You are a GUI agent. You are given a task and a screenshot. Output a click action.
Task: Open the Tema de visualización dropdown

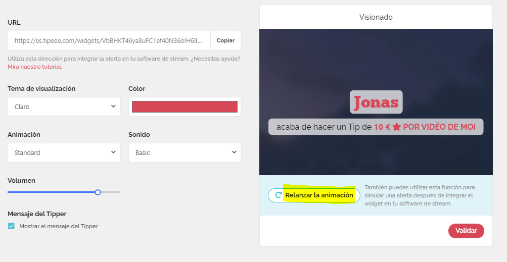pyautogui.click(x=64, y=107)
